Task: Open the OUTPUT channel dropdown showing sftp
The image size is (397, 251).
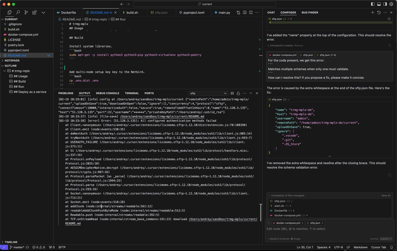Action: (x=208, y=93)
